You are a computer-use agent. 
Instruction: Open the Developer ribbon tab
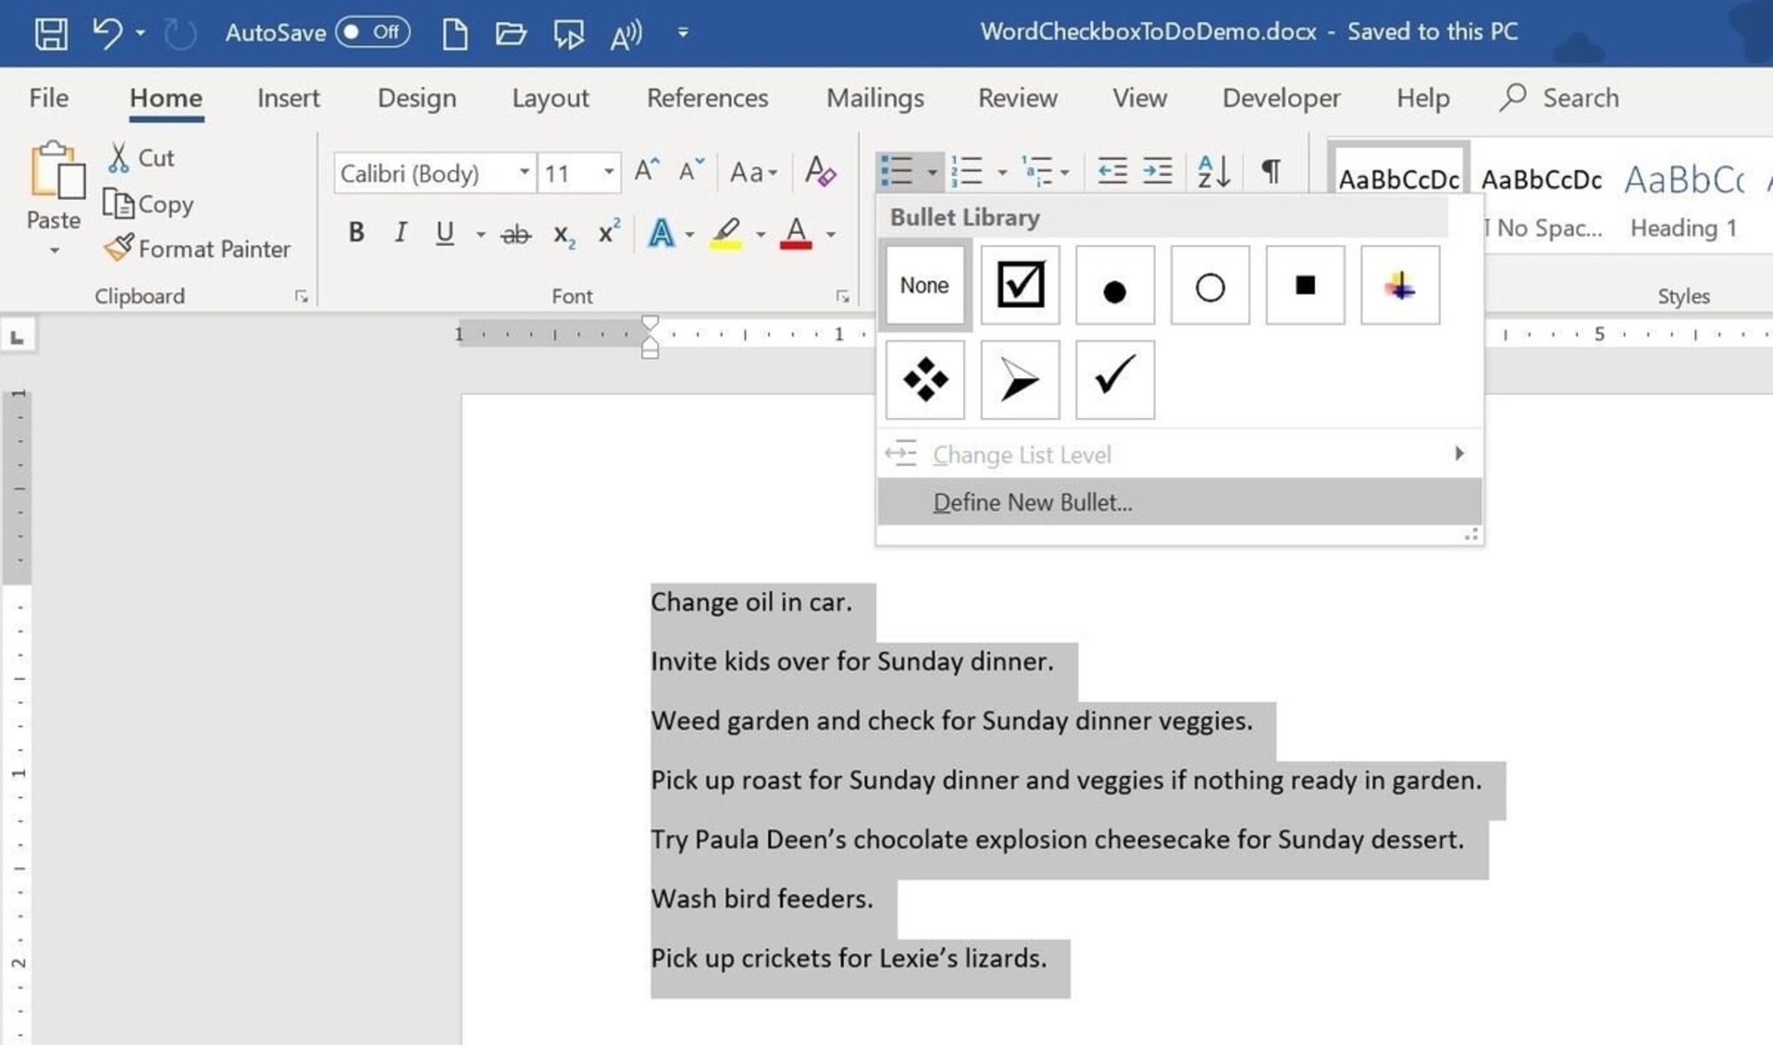coord(1281,97)
